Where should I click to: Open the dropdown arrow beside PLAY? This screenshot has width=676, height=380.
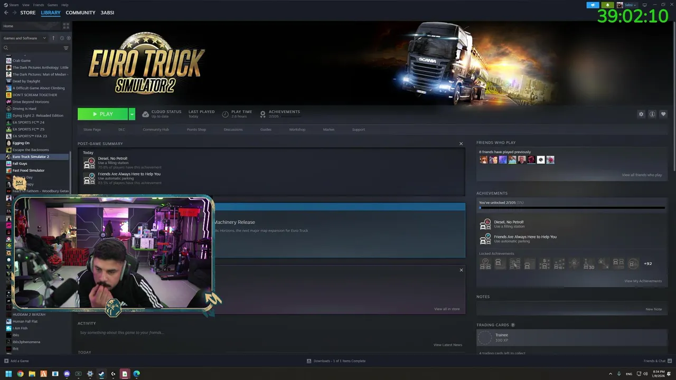pos(132,114)
